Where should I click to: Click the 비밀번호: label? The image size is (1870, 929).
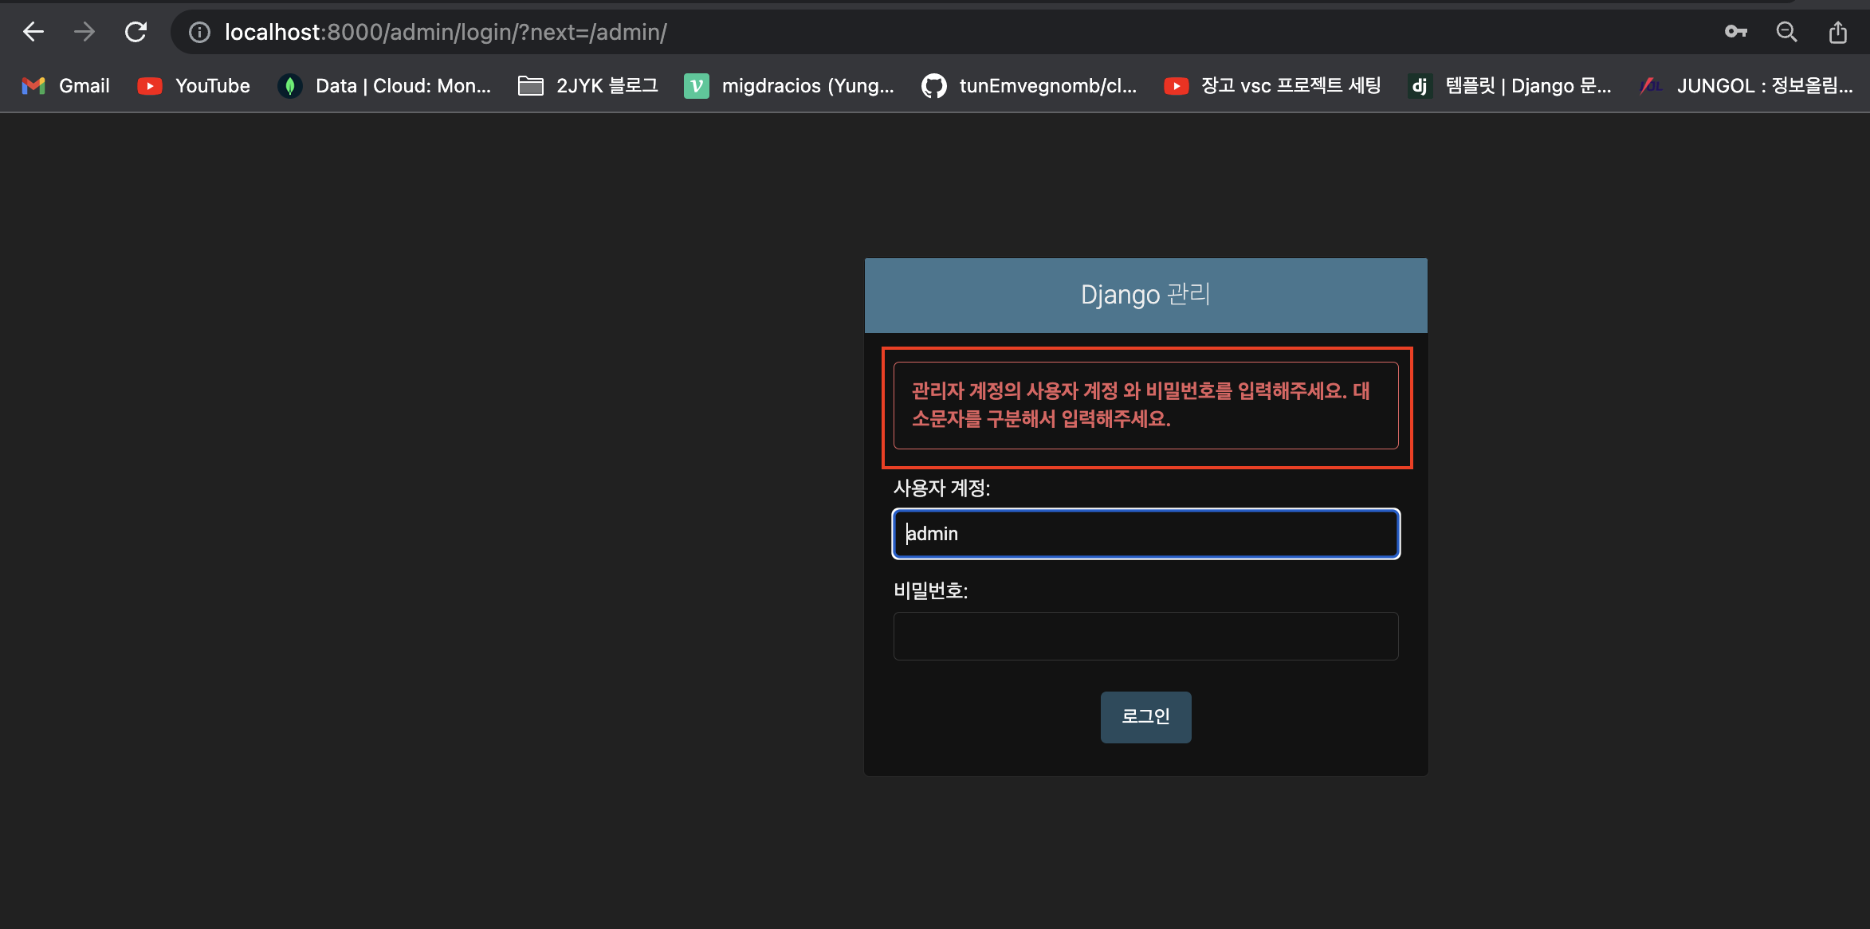pyautogui.click(x=930, y=590)
